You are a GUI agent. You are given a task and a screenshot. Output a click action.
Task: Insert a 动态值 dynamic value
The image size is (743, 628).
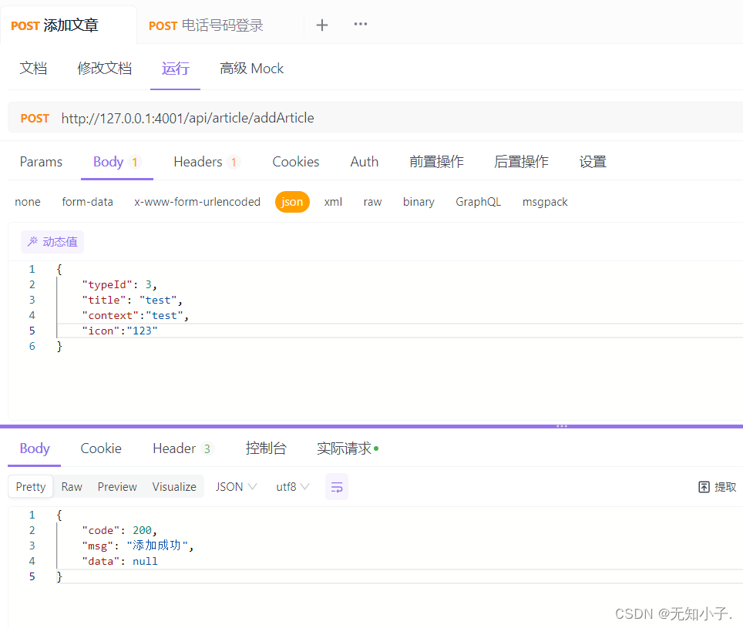[x=52, y=241]
